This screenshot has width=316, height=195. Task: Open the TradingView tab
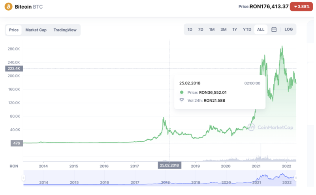click(65, 30)
